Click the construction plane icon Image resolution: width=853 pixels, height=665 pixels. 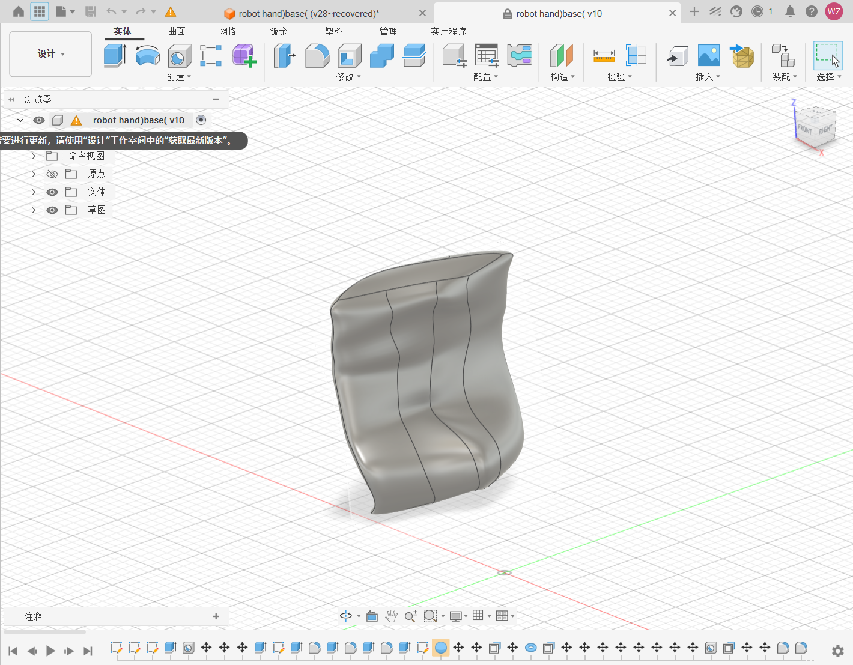562,56
